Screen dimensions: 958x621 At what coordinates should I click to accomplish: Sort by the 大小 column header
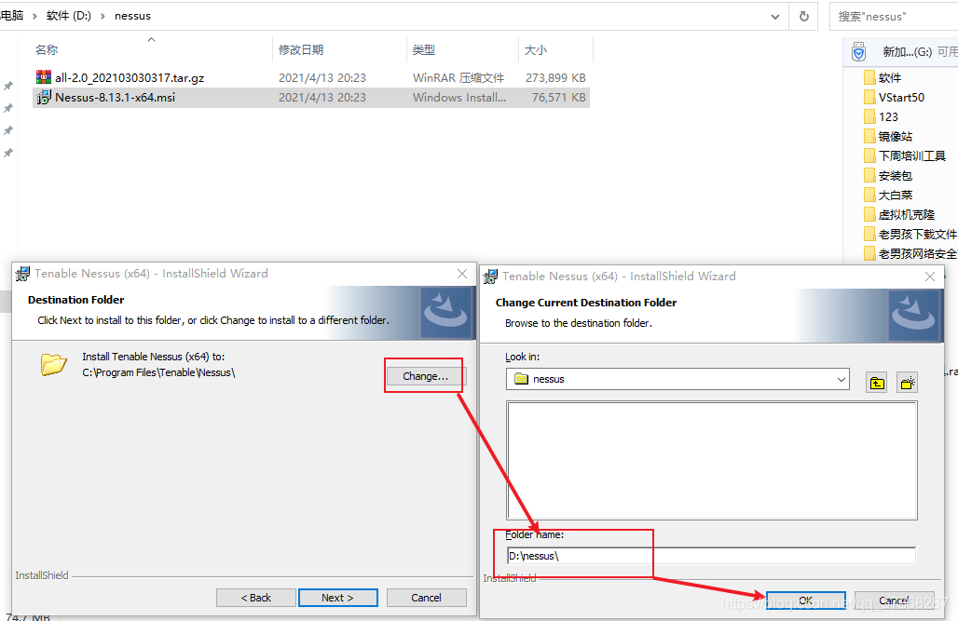pyautogui.click(x=536, y=50)
